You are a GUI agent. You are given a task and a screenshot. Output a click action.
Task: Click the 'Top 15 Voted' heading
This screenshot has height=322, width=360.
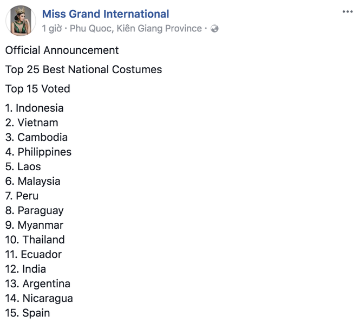[x=38, y=89]
